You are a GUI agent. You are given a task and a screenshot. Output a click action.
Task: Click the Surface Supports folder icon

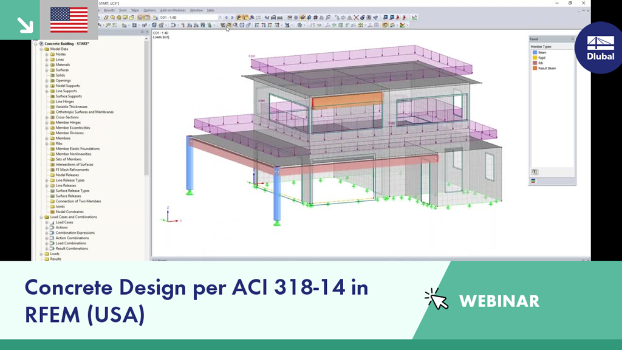click(52, 97)
